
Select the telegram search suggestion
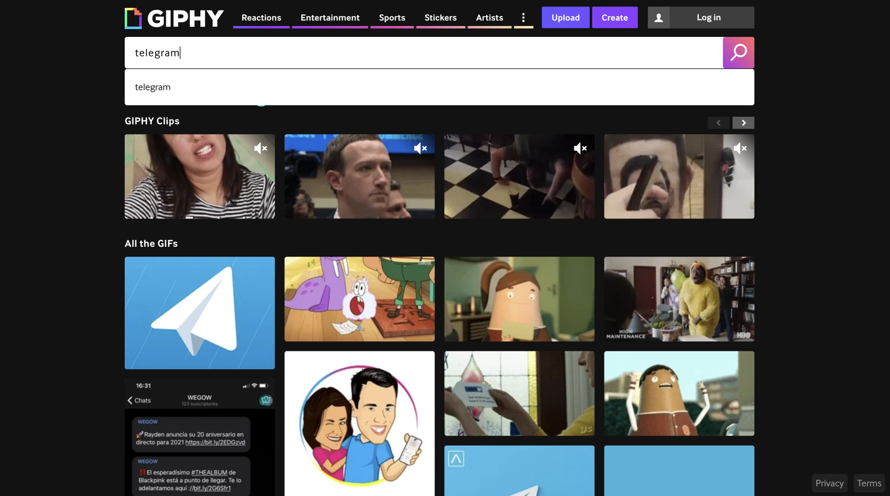pyautogui.click(x=439, y=87)
